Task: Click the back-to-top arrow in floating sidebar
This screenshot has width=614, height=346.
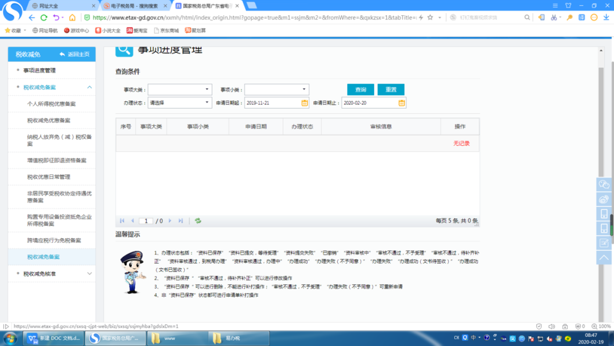Action: tap(604, 258)
